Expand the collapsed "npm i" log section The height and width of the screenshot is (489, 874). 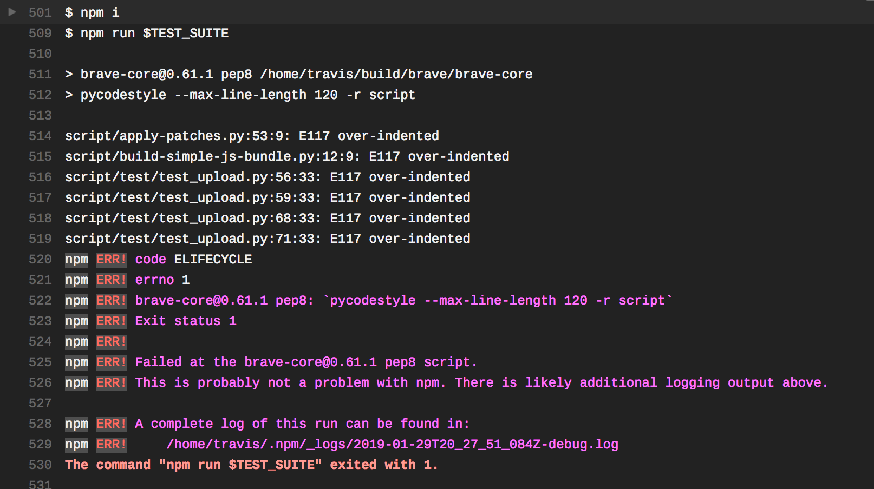(x=12, y=12)
